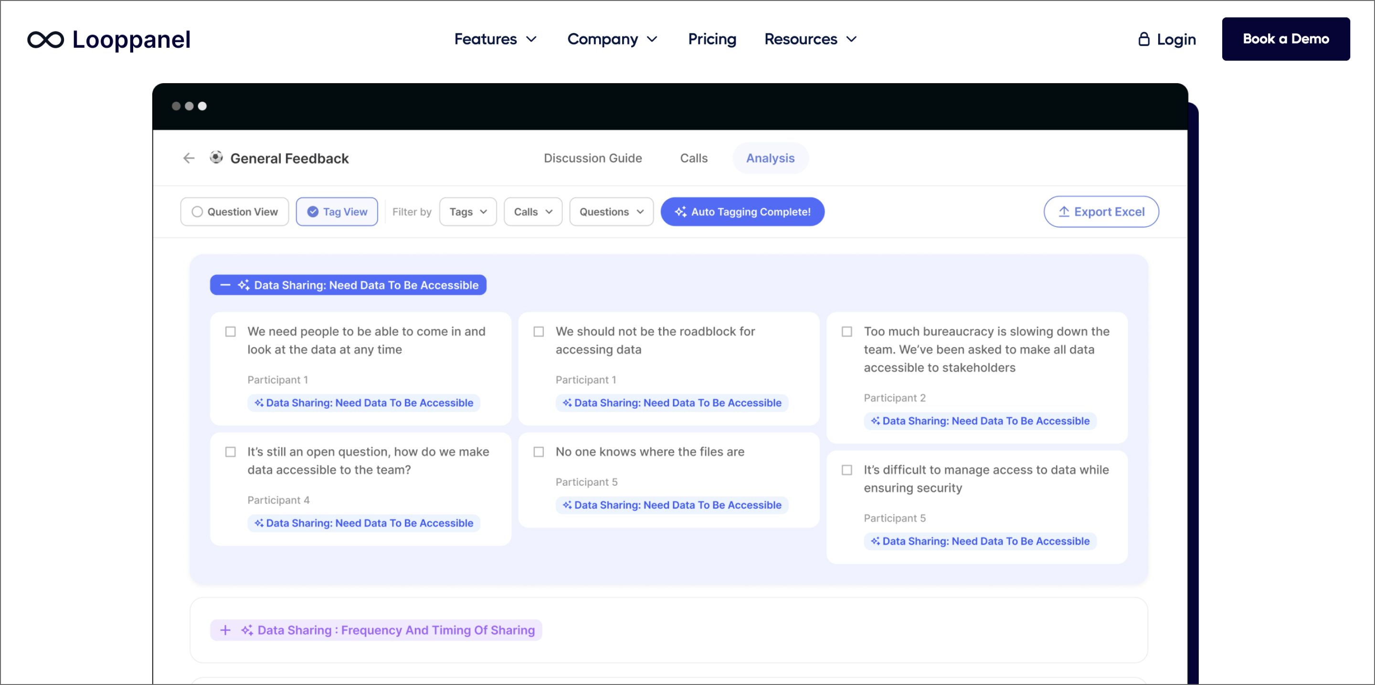Click the Book a Demo button

[1286, 39]
